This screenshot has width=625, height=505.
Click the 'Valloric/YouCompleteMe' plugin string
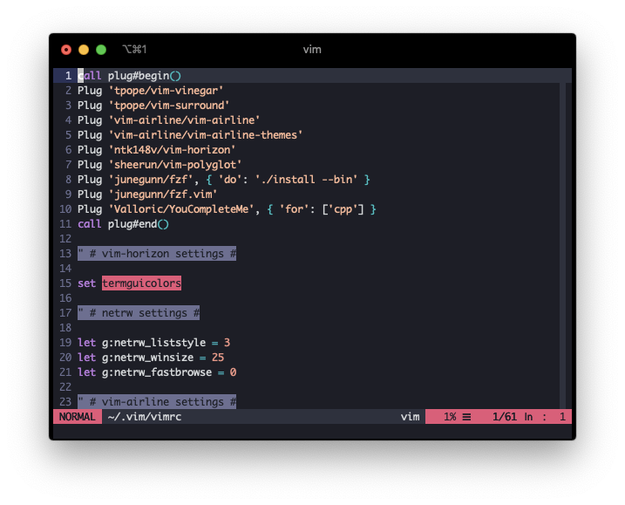[x=181, y=209]
